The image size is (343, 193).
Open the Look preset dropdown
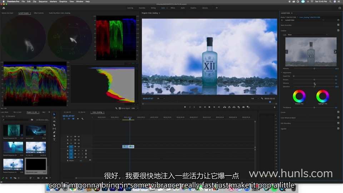[x=308, y=35]
